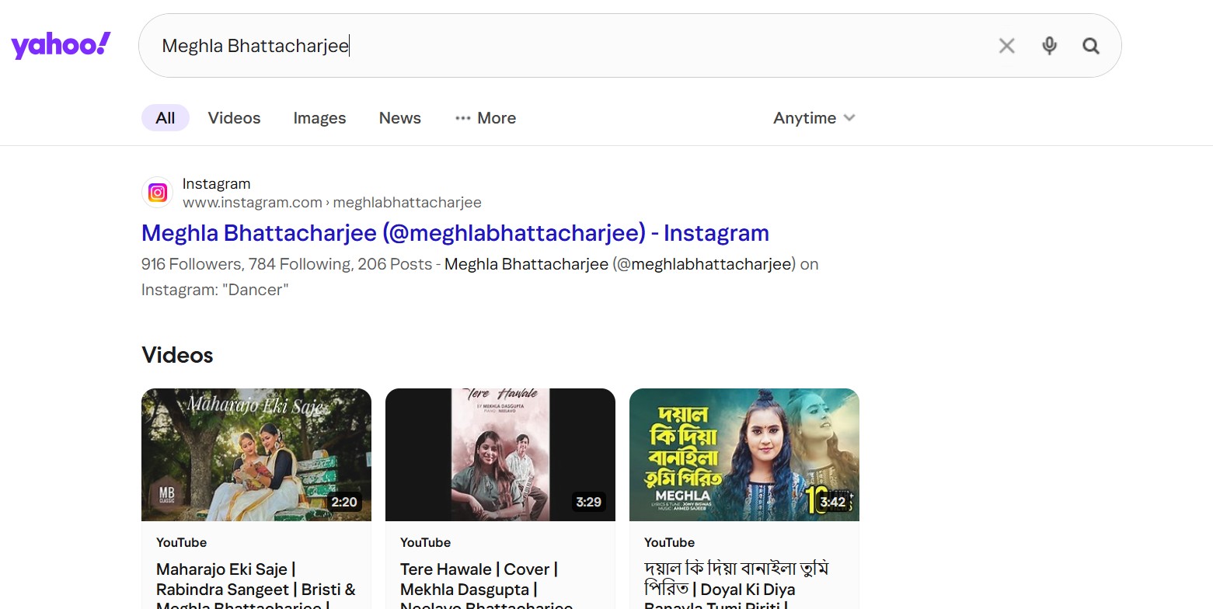1213x609 pixels.
Task: Switch to the Videos tab
Action: pyautogui.click(x=234, y=118)
